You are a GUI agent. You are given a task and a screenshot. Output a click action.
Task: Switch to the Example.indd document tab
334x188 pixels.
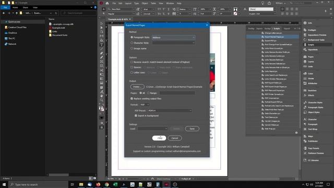coord(118,19)
